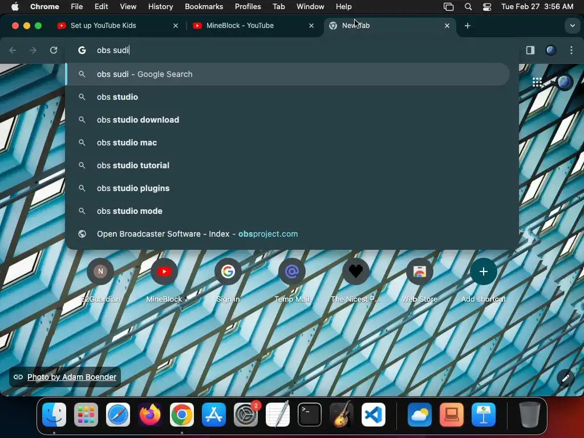Open the Chrome application menu
Screen dimensions: 584x438
(x=44, y=7)
